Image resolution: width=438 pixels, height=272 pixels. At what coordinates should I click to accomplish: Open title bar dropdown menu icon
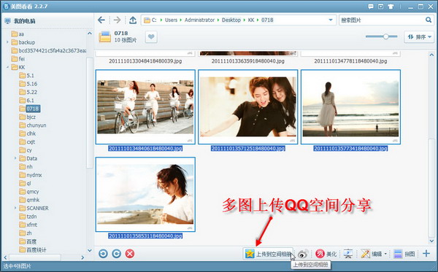click(x=380, y=7)
